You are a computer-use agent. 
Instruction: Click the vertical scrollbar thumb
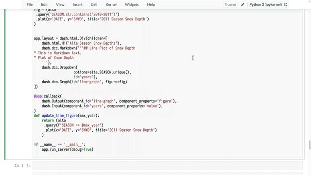point(310,145)
